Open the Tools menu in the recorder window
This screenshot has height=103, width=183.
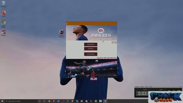147,87
